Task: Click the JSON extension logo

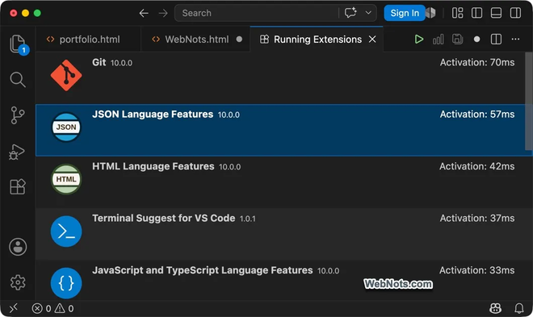Action: point(66,127)
